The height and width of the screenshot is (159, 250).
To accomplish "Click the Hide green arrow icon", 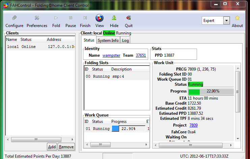I will click(x=114, y=18).
